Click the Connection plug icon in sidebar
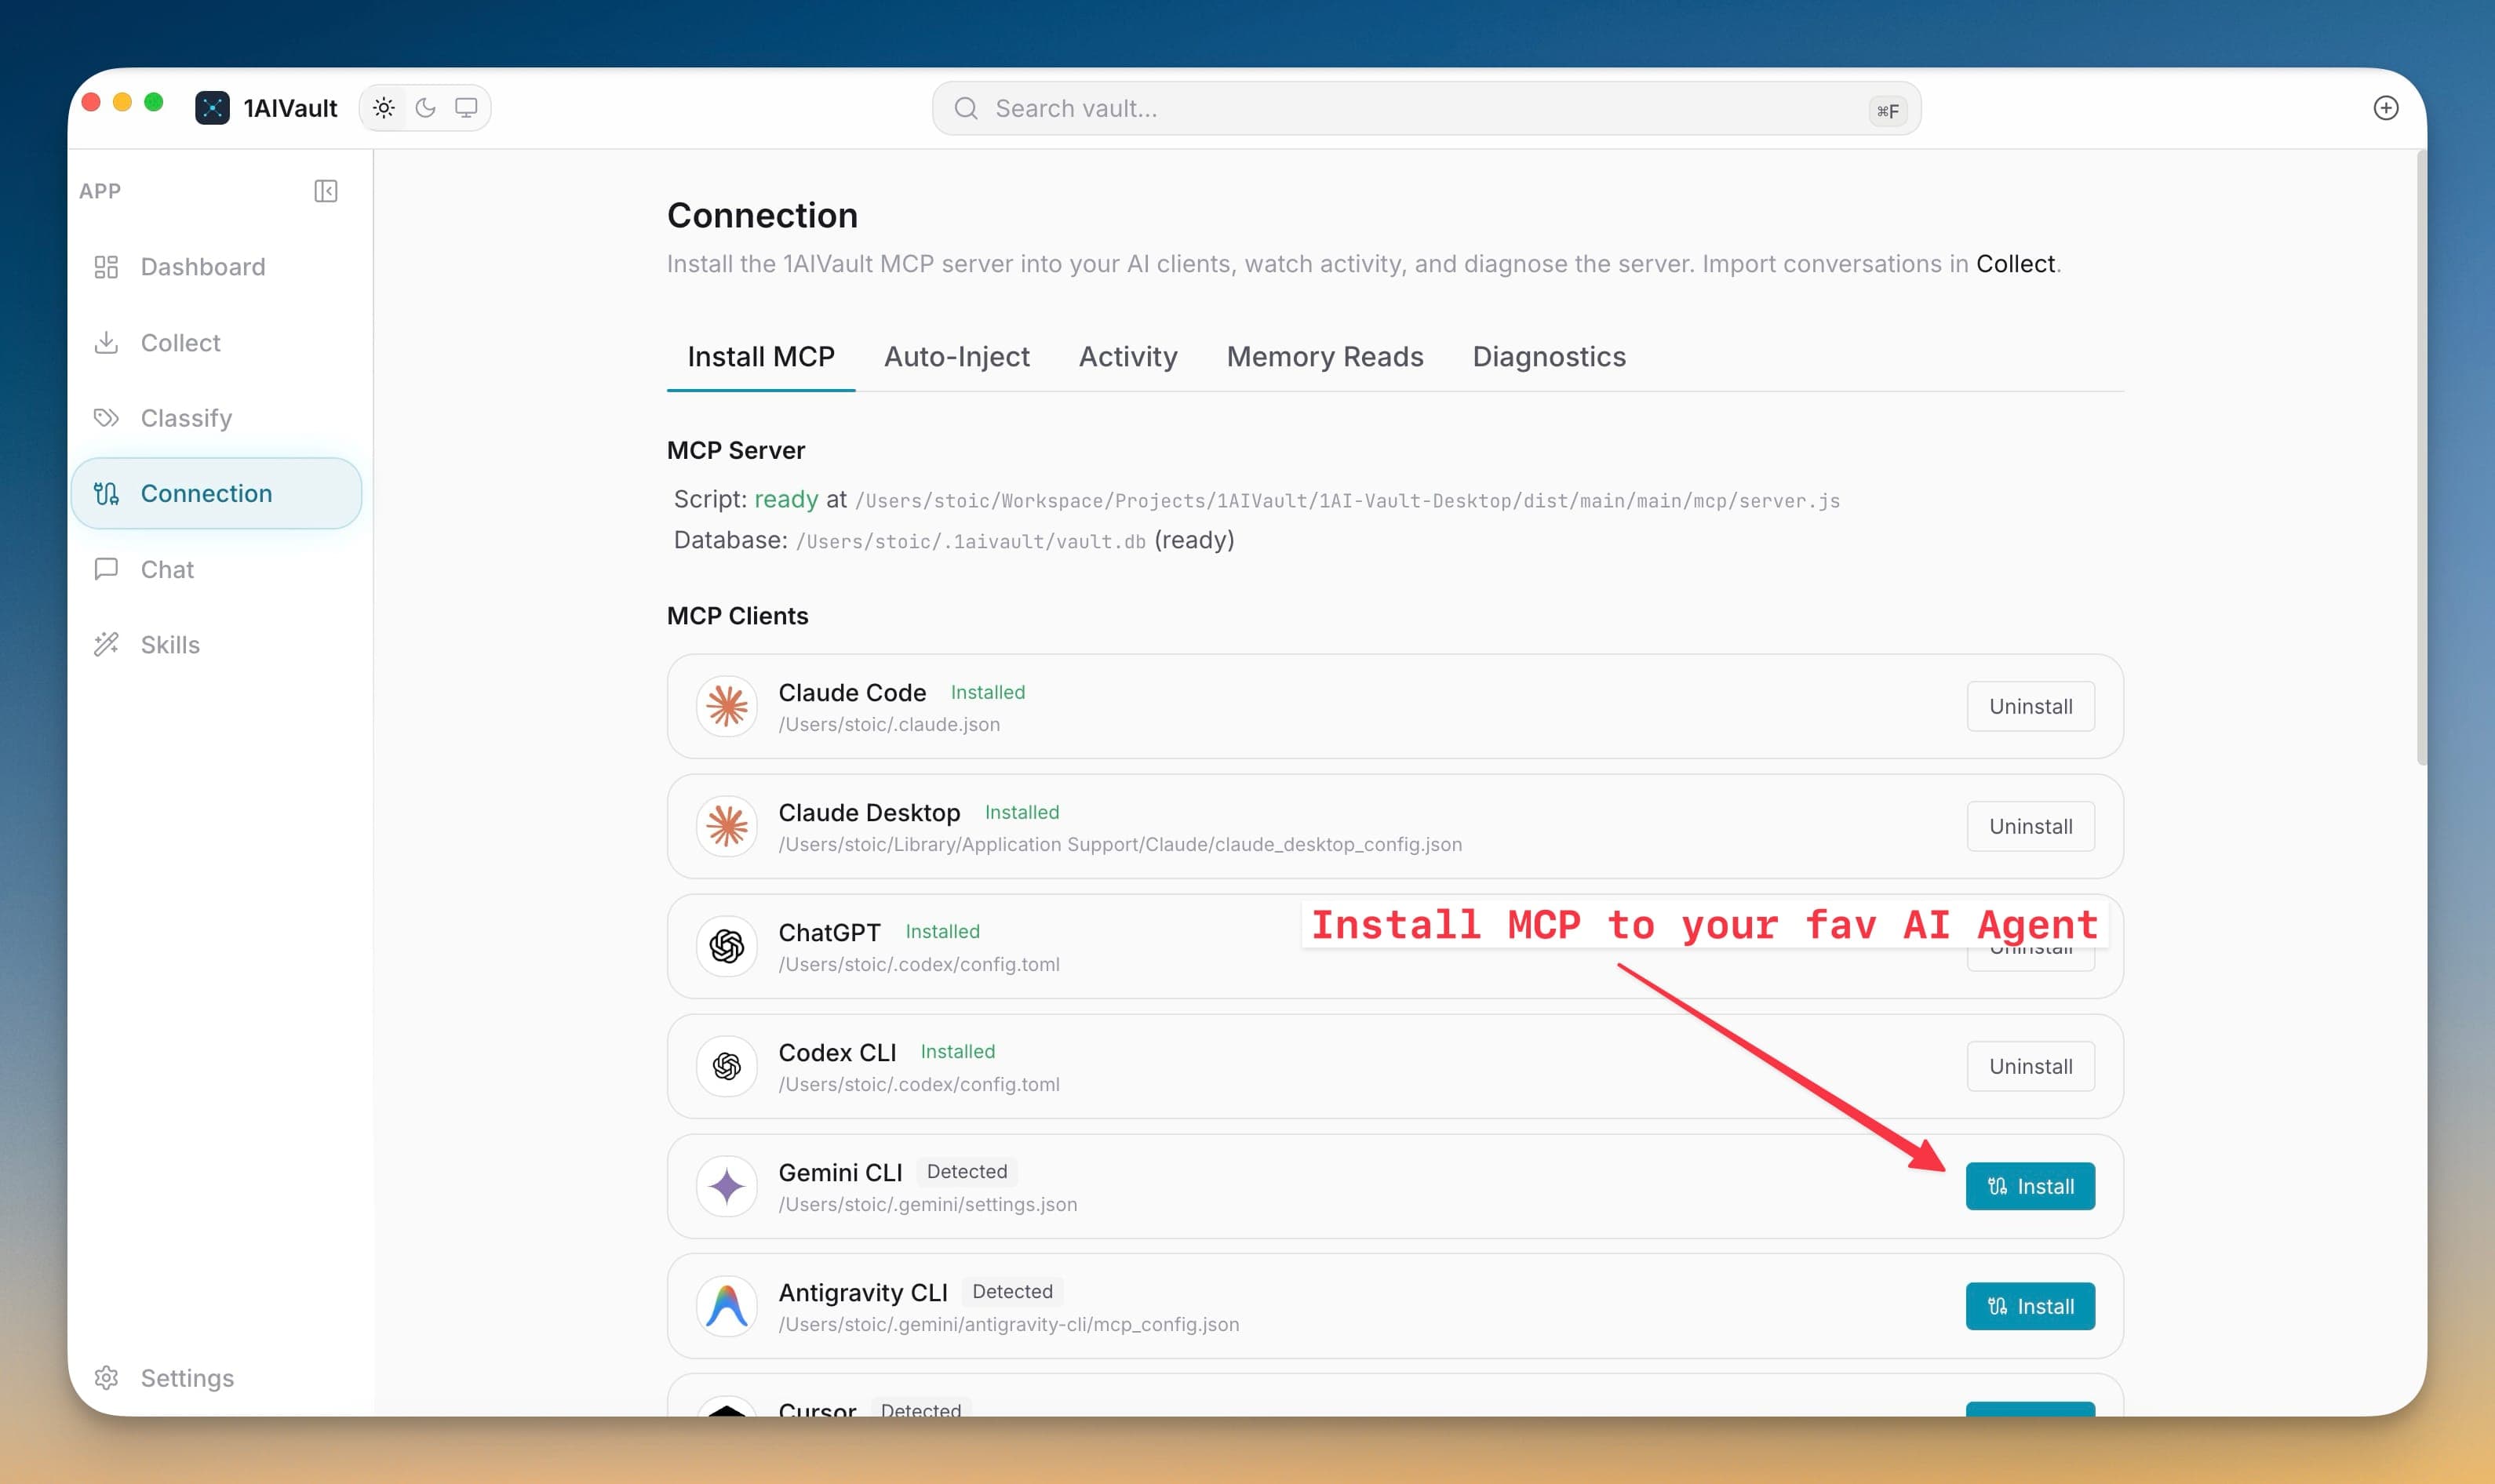This screenshot has height=1484, width=2495. 106,493
